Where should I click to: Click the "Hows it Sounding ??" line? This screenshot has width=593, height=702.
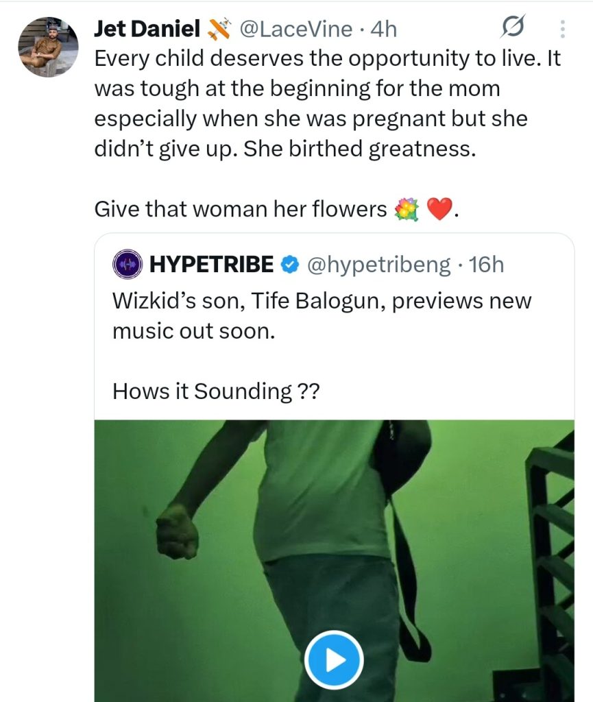click(x=216, y=391)
